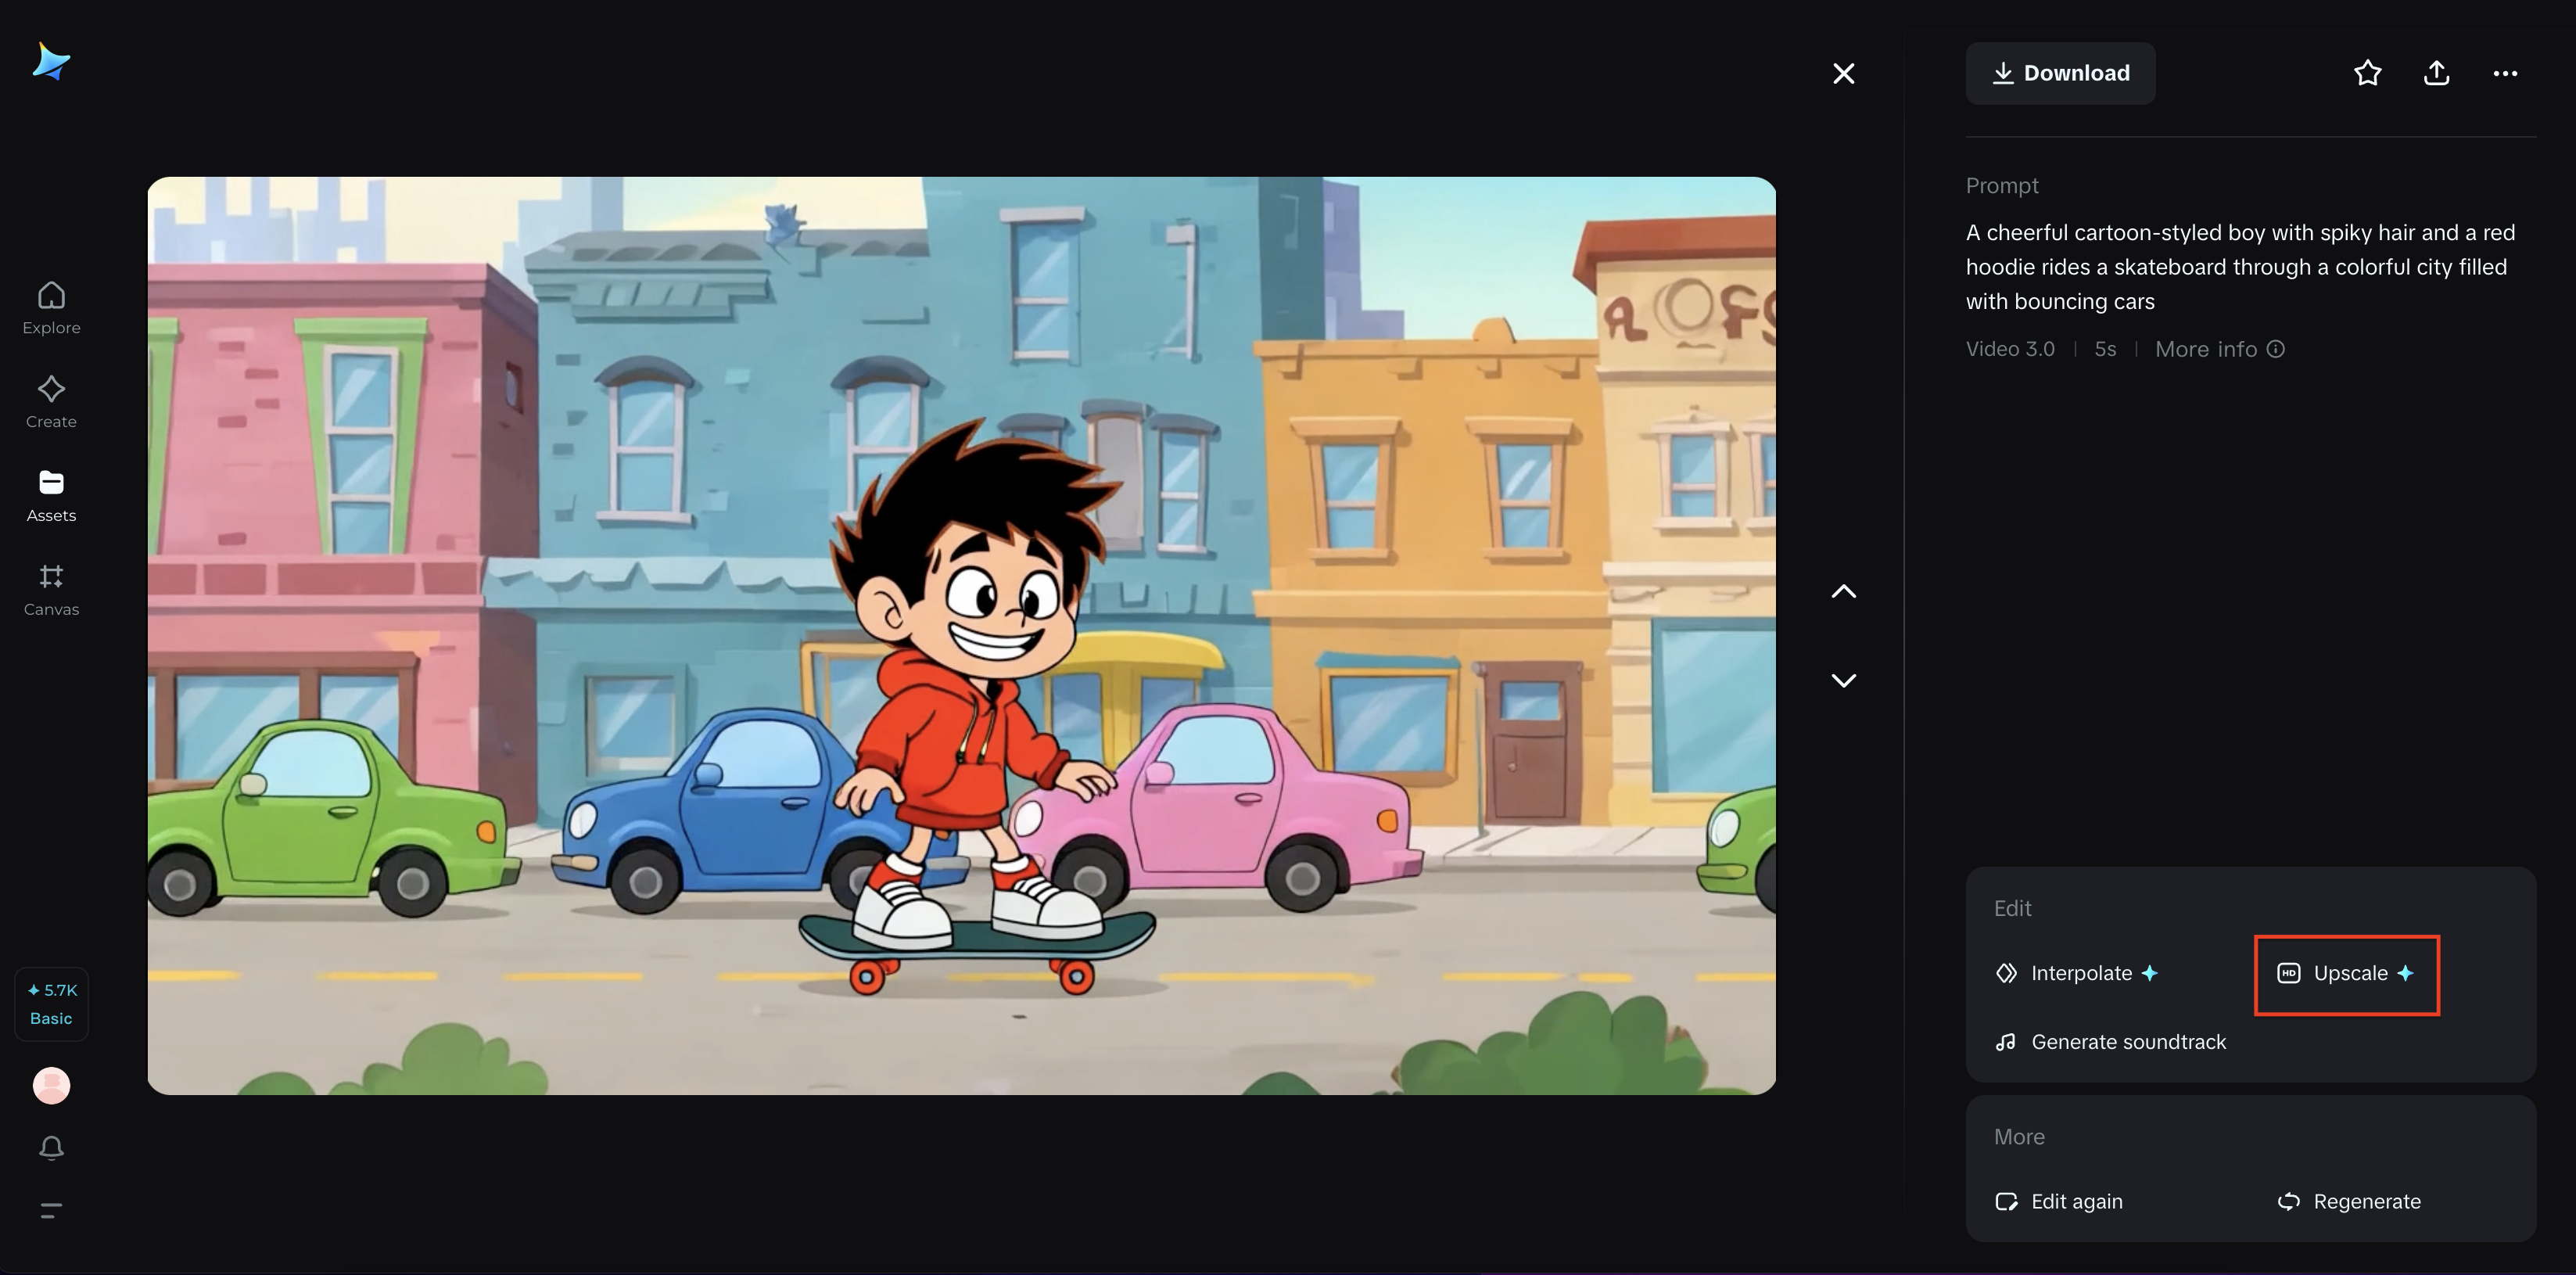Go to the previous video with the up chevron
This screenshot has height=1275, width=2576.
tap(1843, 591)
